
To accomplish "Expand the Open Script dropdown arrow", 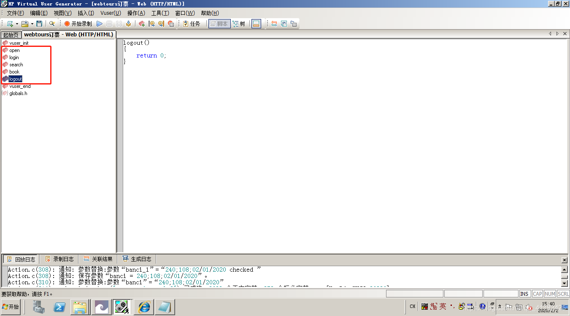I will [x=32, y=24].
